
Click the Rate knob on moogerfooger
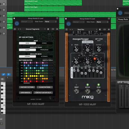[99, 62]
